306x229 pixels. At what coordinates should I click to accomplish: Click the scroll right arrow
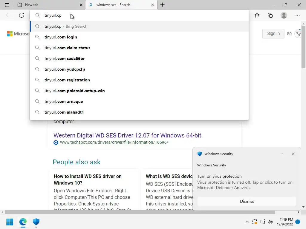[299, 212]
